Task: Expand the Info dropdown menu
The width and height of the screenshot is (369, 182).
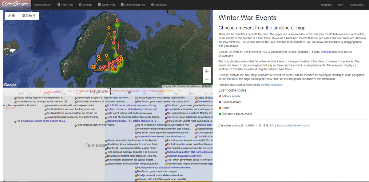Action: (340, 5)
